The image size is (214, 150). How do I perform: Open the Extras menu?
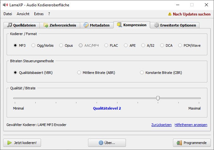point(39,14)
